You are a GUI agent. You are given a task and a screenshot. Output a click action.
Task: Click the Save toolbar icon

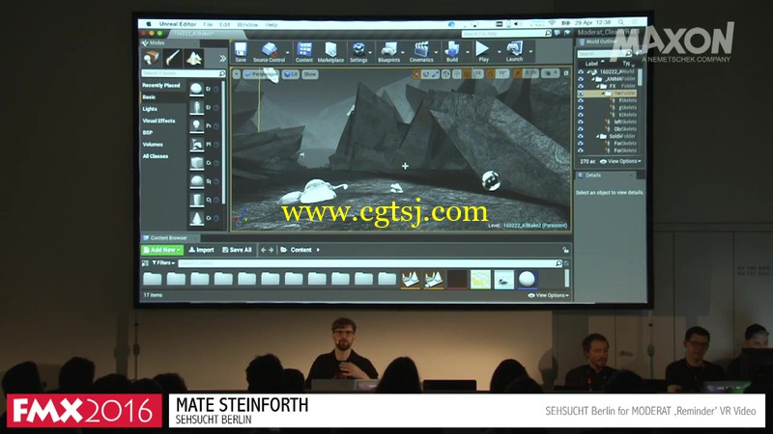tap(241, 51)
